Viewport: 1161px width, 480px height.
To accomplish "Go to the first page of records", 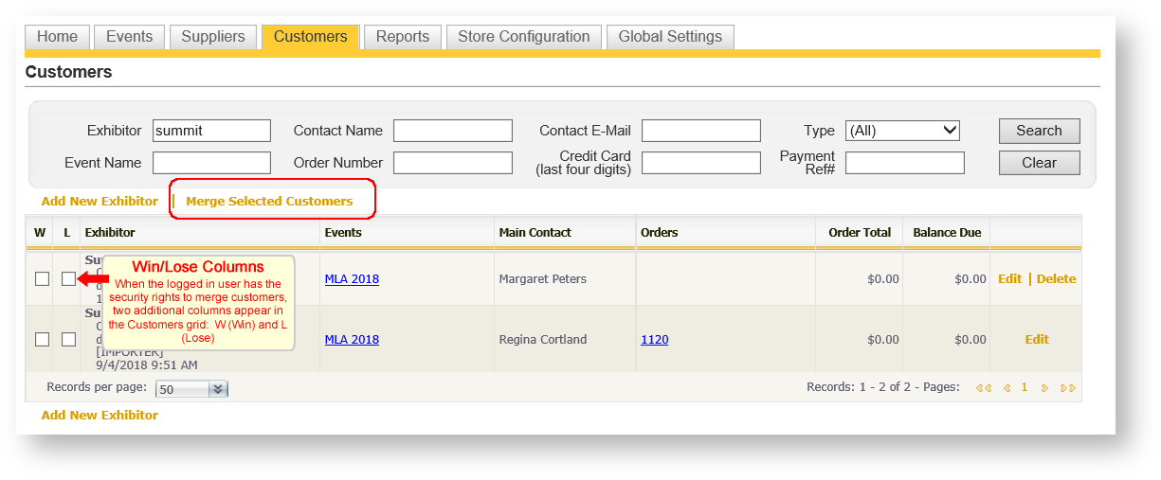I will (984, 388).
